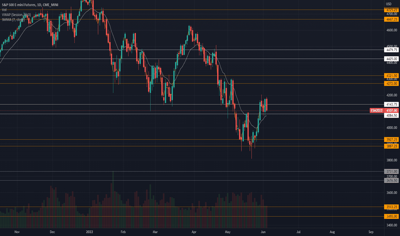Select the SMMA (7, close) indicator legend
Image resolution: width=400 pixels, height=236 pixels.
[x=13, y=20]
